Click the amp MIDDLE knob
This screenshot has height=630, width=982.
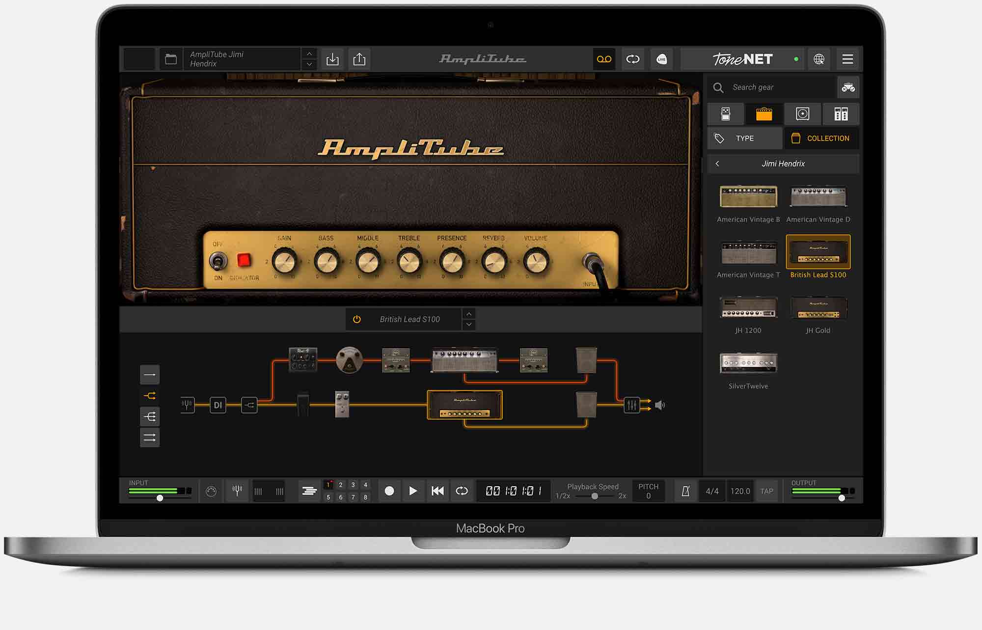[x=368, y=261]
